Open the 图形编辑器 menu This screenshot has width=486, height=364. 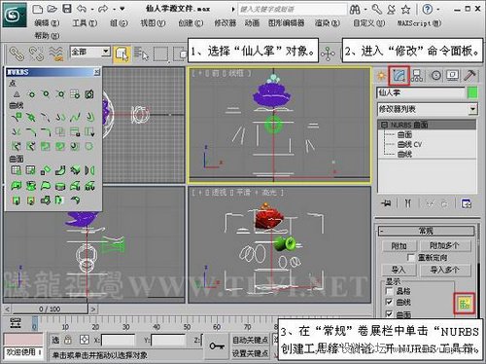coord(287,23)
